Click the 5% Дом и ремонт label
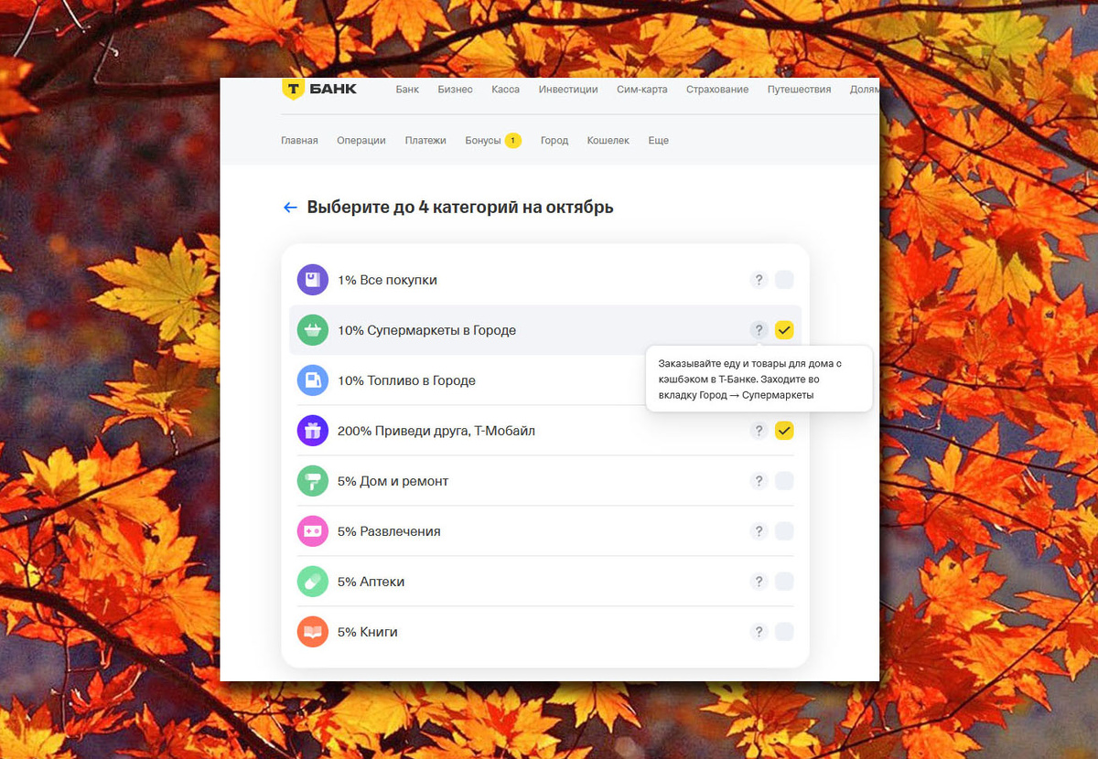1098x759 pixels. click(x=393, y=481)
